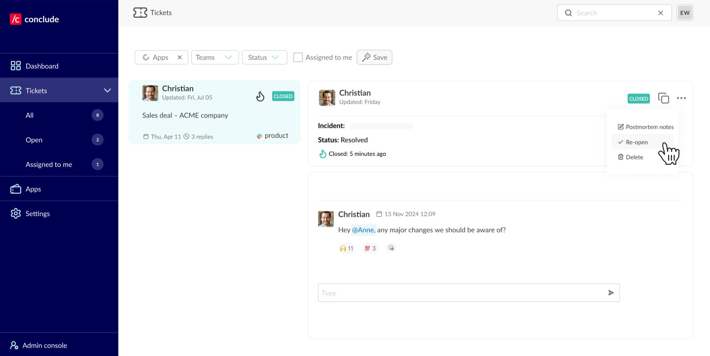The height and width of the screenshot is (356, 710).
Task: Go to Apps in the sidebar
Action: [33, 189]
